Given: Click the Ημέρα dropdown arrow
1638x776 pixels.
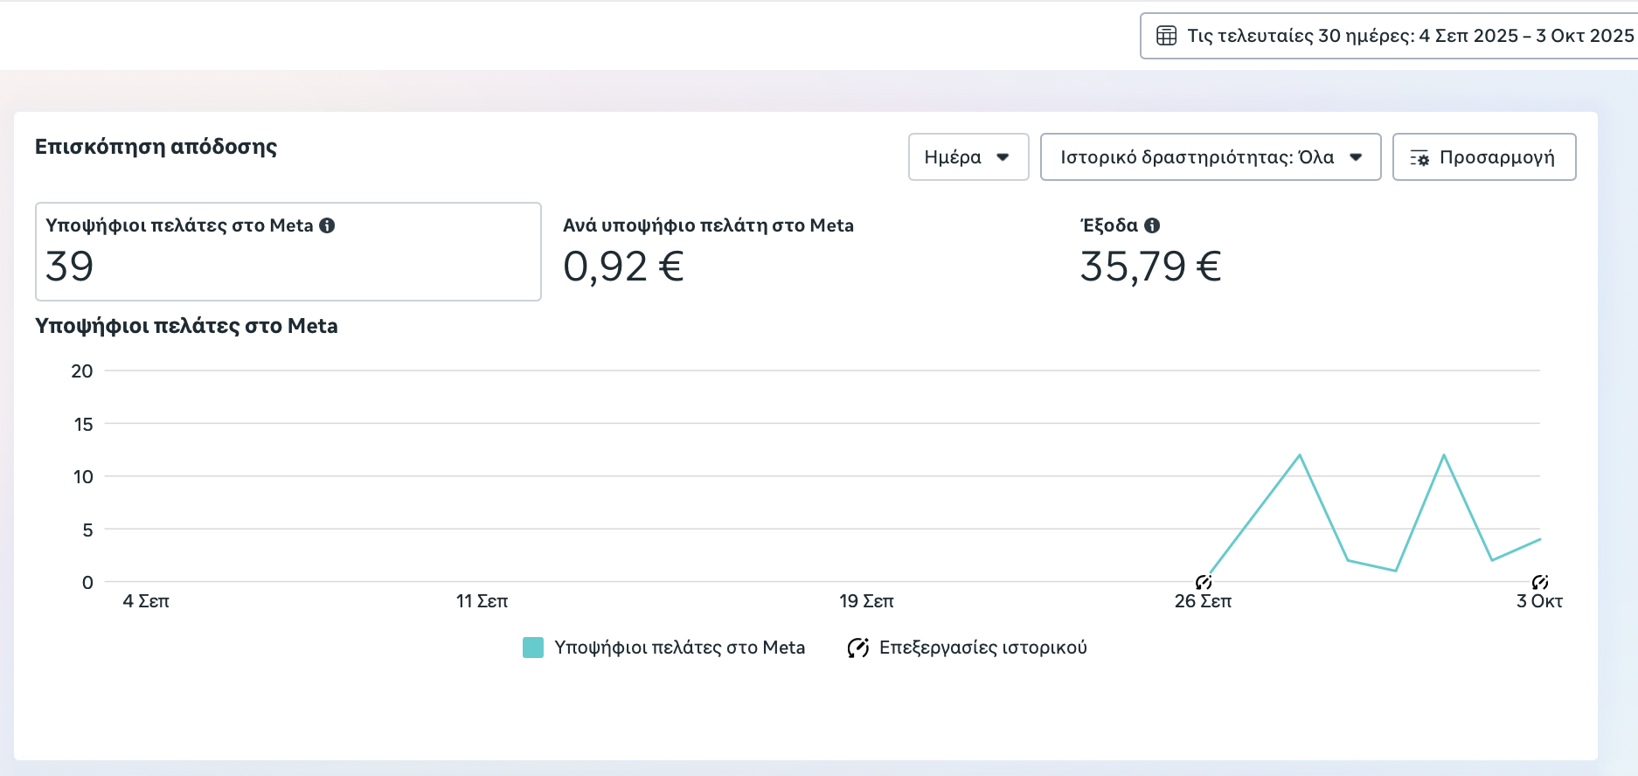Looking at the screenshot, I should tap(1003, 157).
